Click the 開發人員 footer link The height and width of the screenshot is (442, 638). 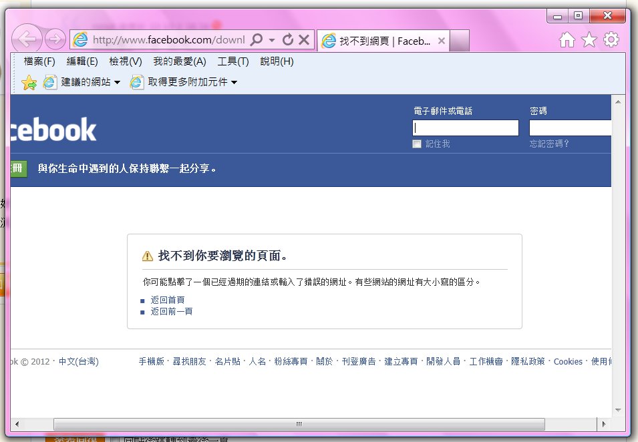(443, 361)
